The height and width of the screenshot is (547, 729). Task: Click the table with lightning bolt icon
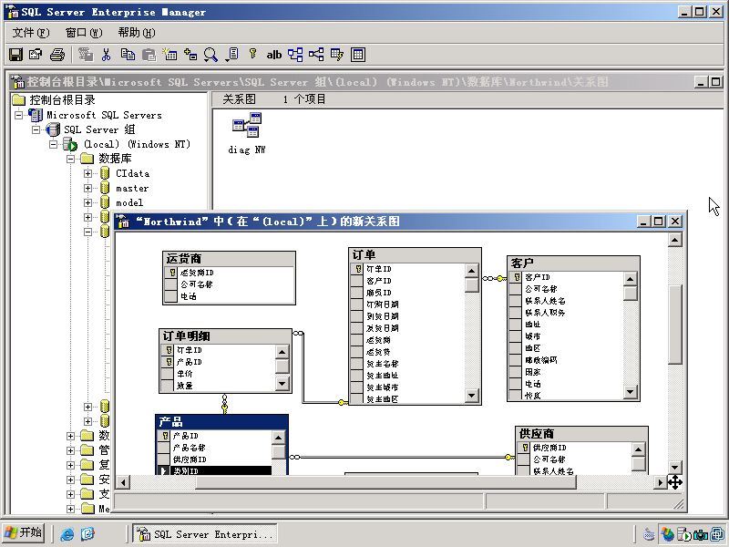pos(337,55)
